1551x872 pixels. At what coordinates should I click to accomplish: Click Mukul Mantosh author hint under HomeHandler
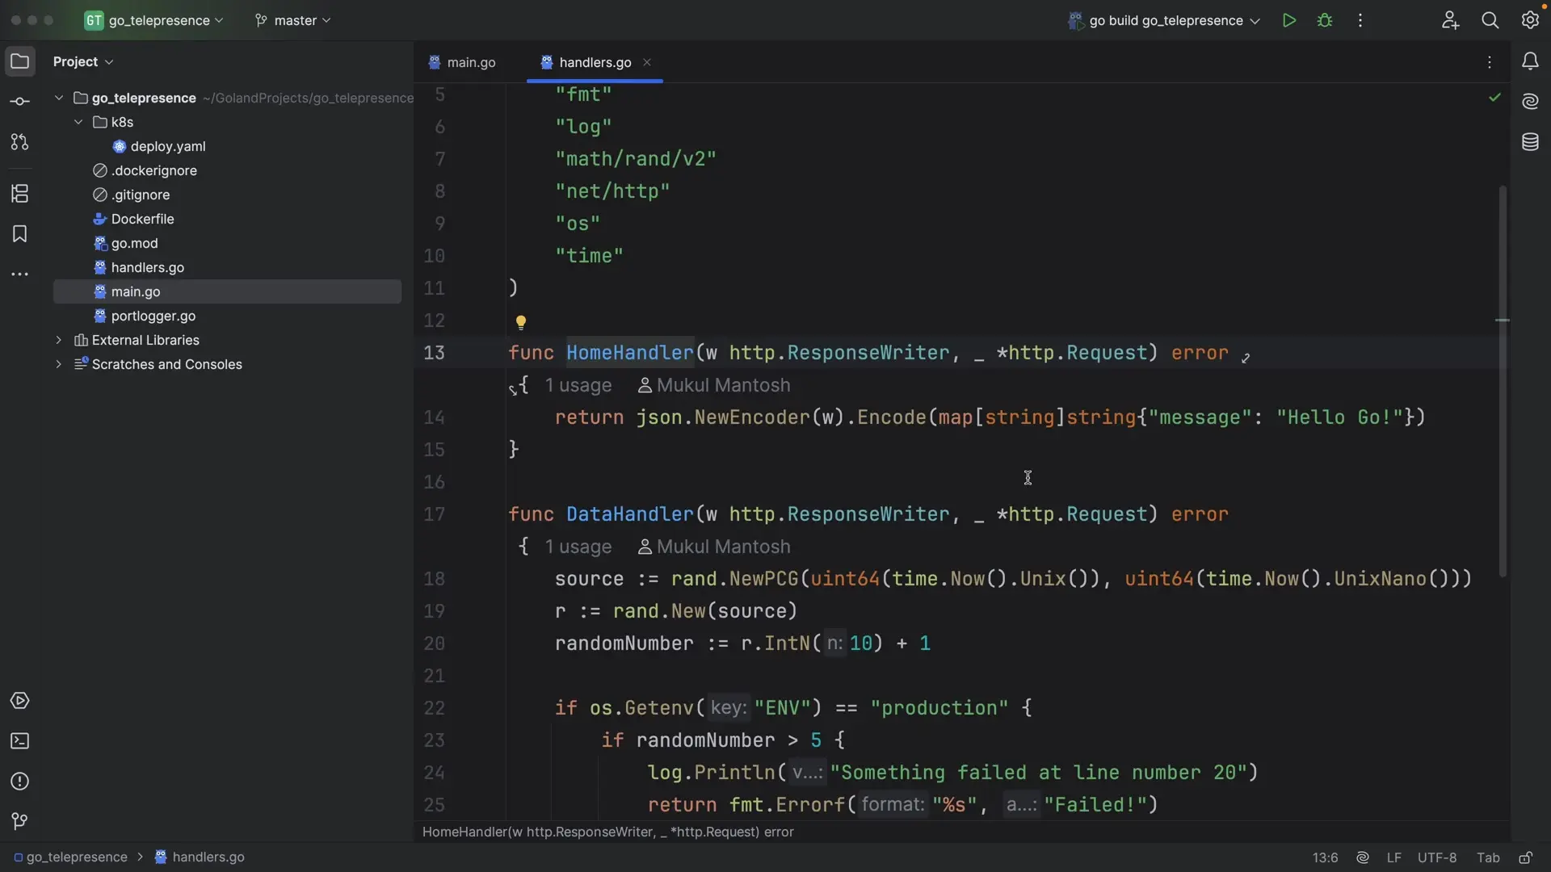(x=714, y=385)
